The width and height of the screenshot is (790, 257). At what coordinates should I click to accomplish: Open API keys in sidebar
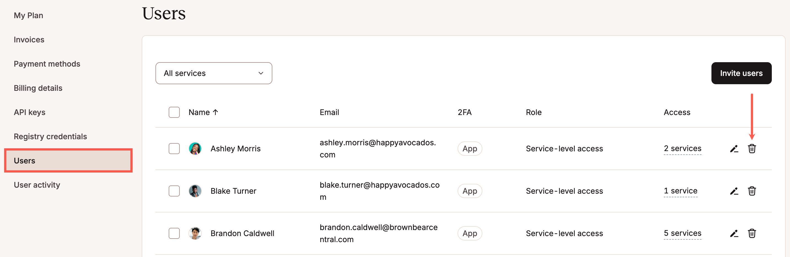pos(29,112)
